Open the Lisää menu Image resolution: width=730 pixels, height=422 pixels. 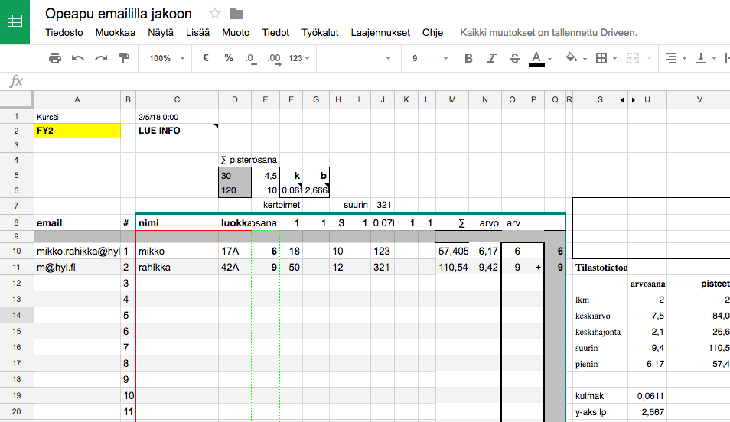(197, 33)
